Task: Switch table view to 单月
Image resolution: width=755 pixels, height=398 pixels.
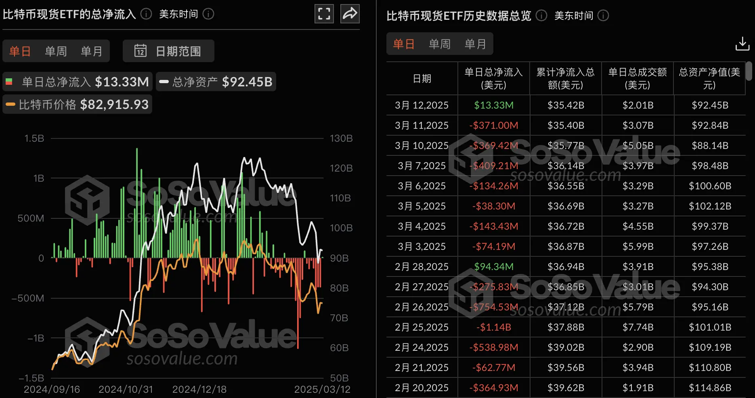Action: pyautogui.click(x=475, y=44)
